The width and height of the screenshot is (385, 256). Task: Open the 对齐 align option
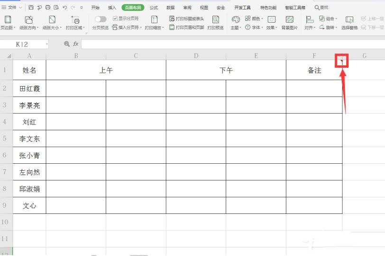[310, 23]
